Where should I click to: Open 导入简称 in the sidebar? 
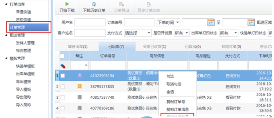click(24, 105)
